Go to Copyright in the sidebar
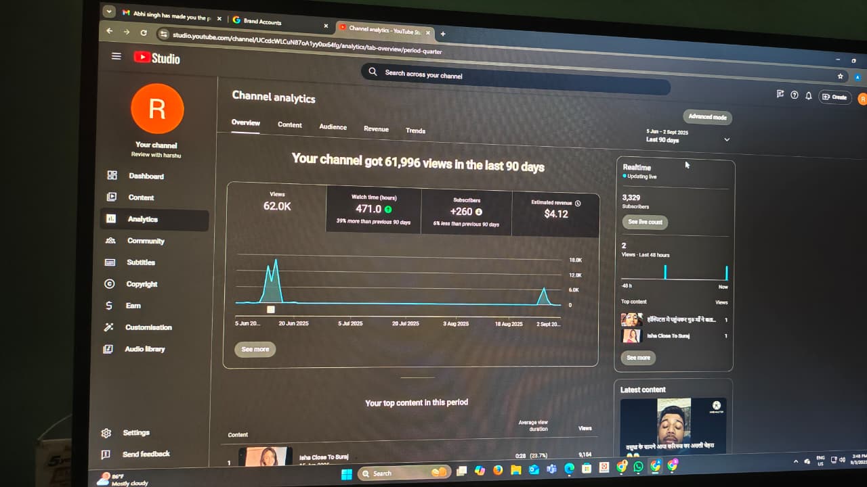Screen dimensions: 867x487 (141, 284)
